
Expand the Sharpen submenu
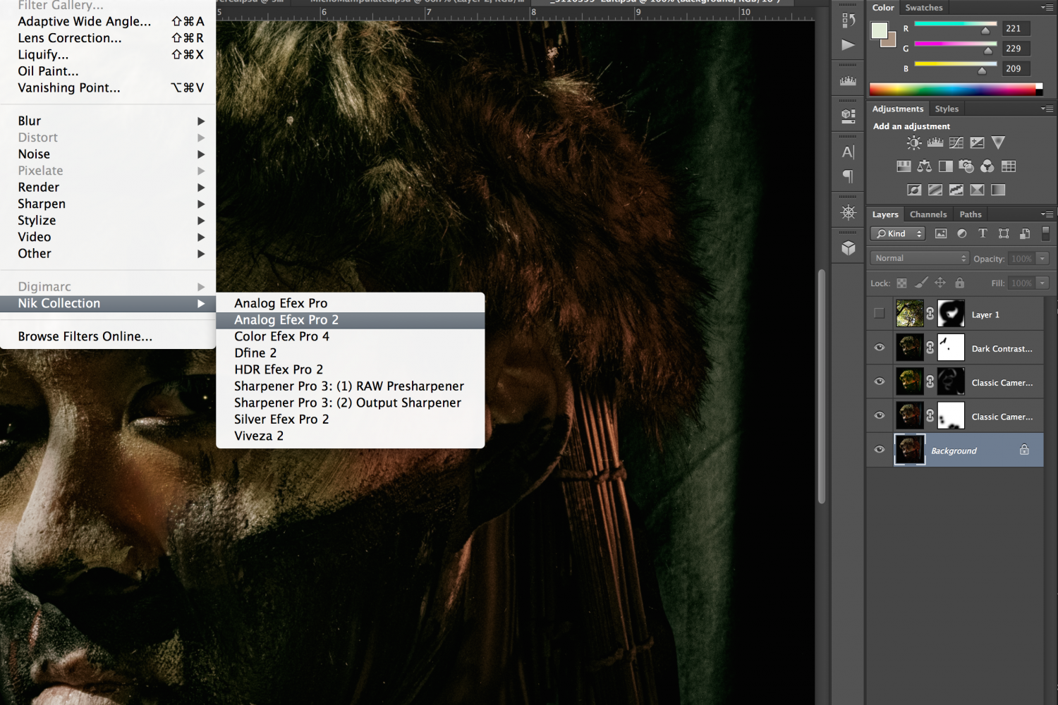[x=108, y=204]
